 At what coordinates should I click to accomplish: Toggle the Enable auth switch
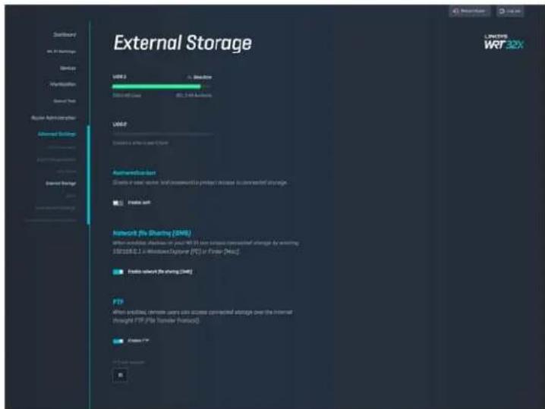point(118,203)
